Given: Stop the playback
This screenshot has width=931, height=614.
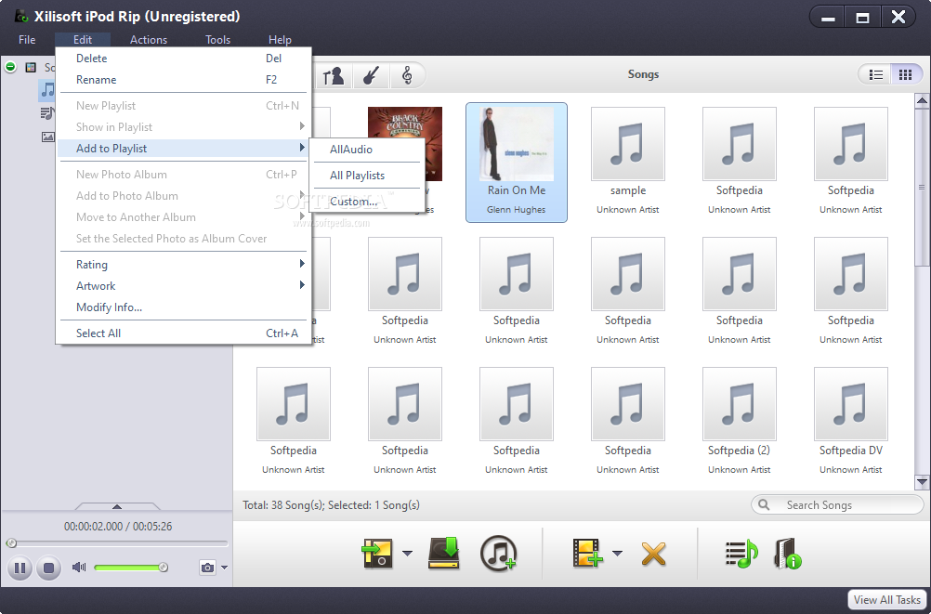Looking at the screenshot, I should (x=48, y=568).
